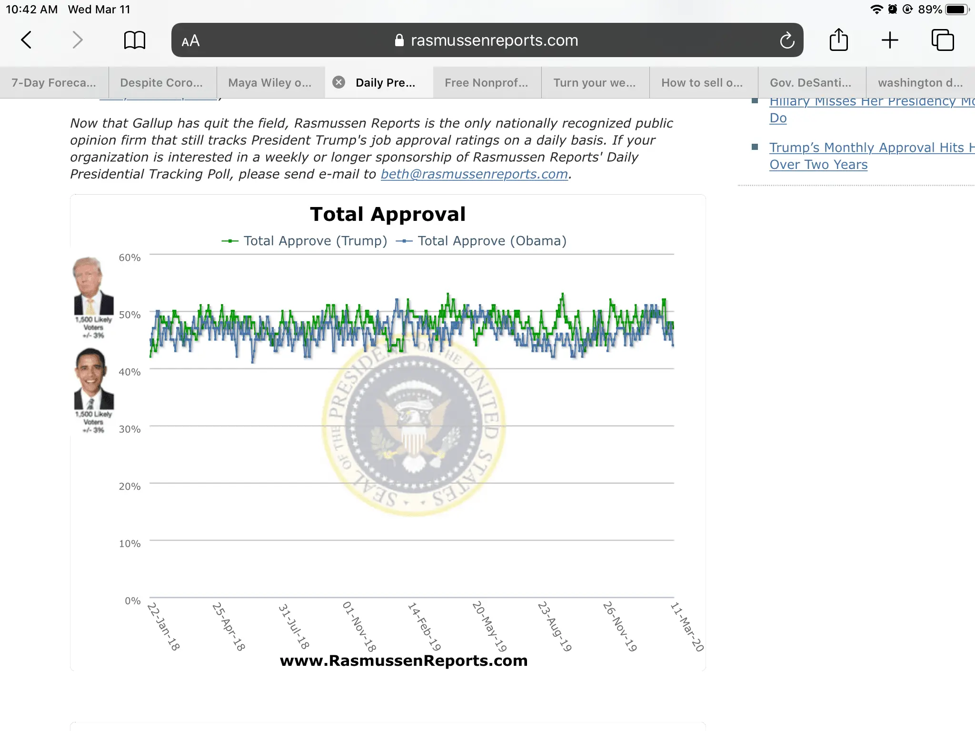Switch to the Despite Coro... tab

tap(162, 83)
